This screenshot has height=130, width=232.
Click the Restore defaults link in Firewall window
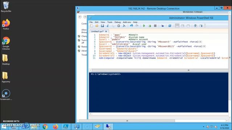[x=84, y=47]
